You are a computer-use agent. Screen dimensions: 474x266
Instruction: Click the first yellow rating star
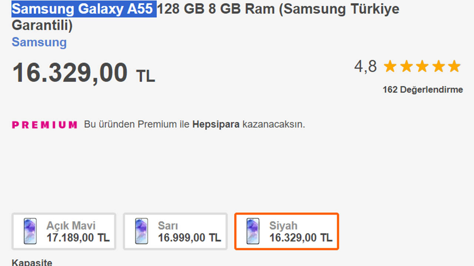click(390, 66)
